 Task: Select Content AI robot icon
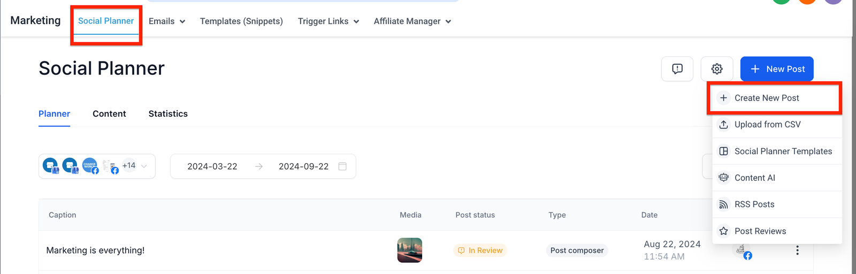point(723,178)
